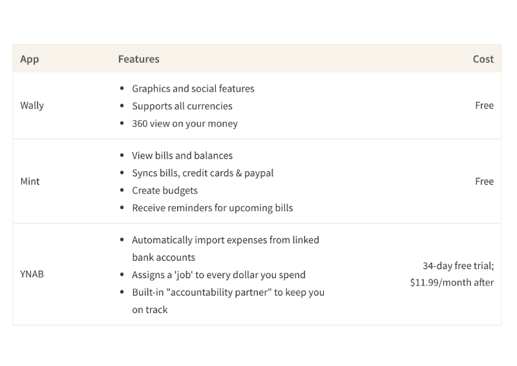Click the Free cost for Wally
This screenshot has width=517, height=366.
[484, 105]
